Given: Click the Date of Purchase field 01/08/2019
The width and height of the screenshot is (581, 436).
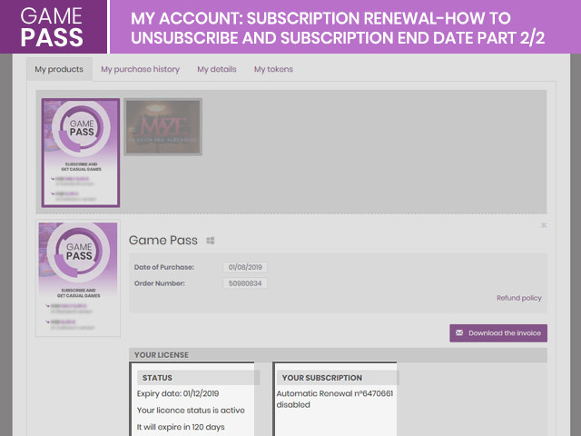Looking at the screenshot, I should [245, 267].
